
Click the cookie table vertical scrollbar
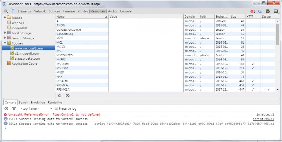278,34
